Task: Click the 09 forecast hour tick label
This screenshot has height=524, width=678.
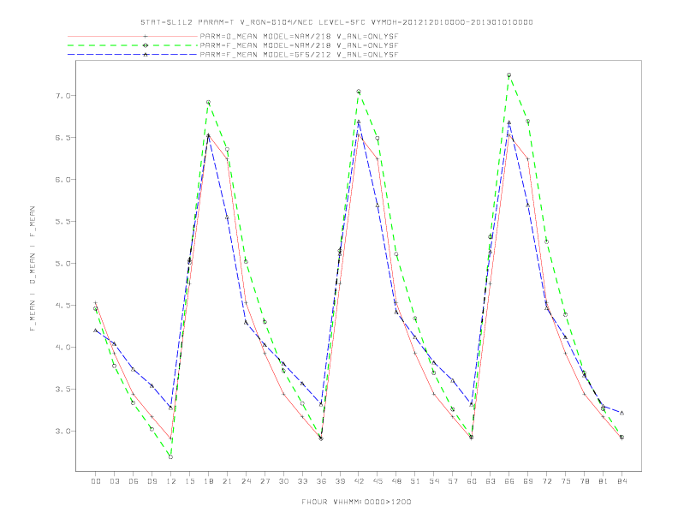Action: 152,481
